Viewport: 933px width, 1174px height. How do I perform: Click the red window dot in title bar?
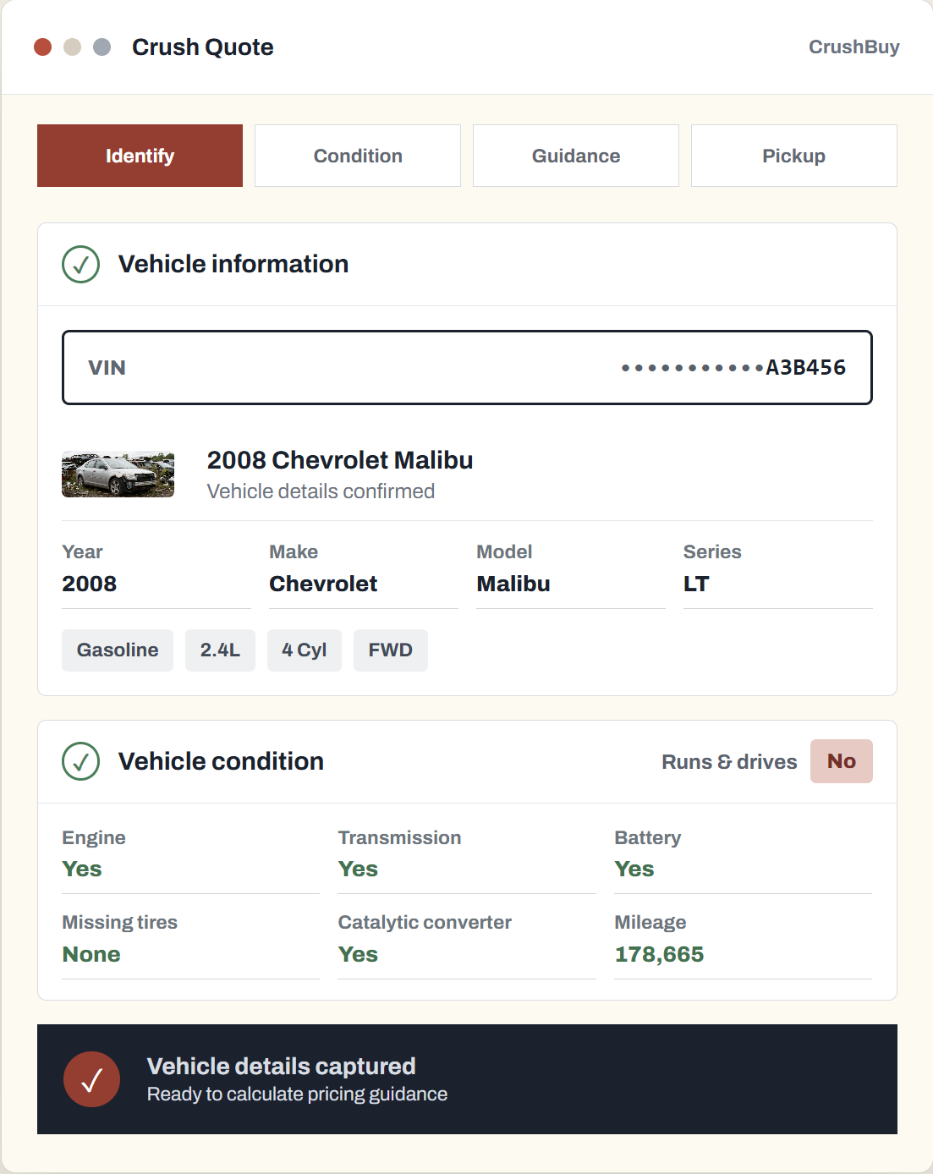43,47
